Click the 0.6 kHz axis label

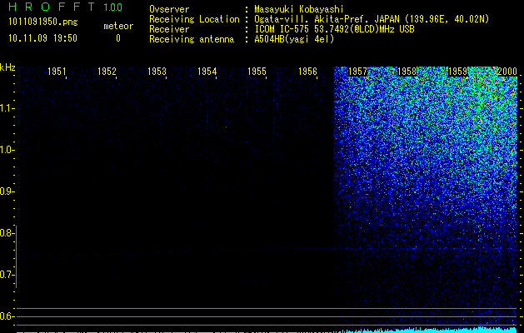click(6, 316)
